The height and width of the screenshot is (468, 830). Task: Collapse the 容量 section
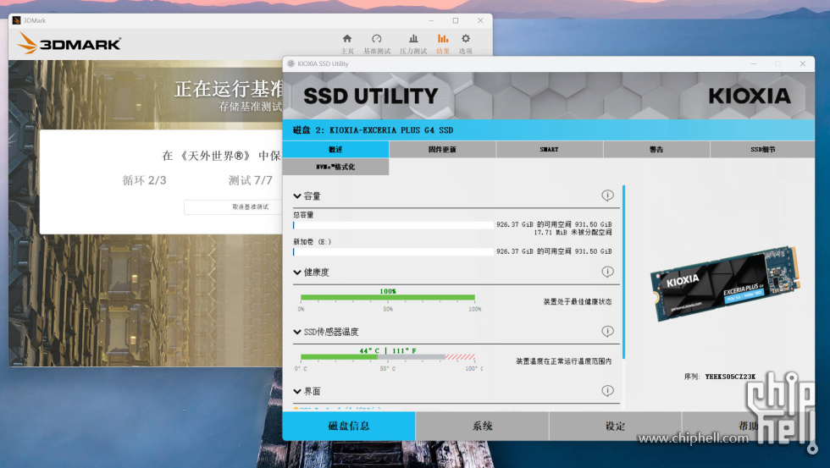point(297,196)
